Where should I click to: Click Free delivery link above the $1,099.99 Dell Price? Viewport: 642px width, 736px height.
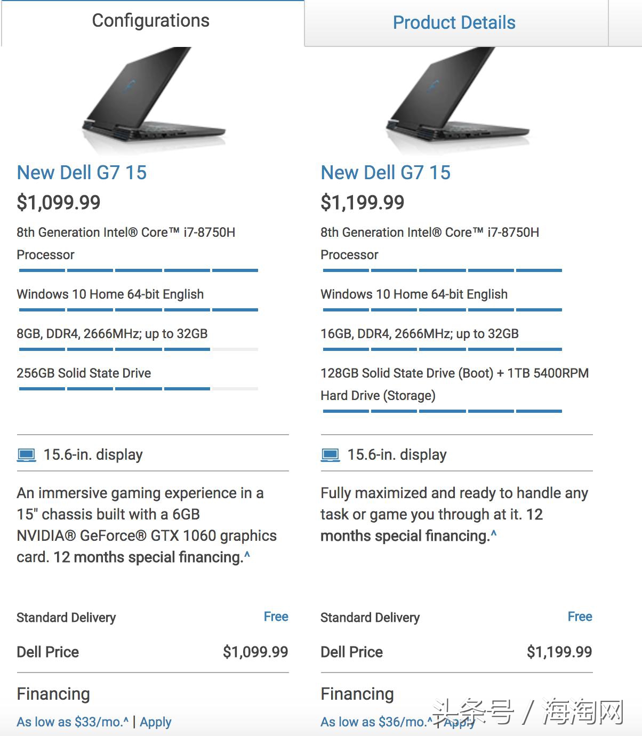(276, 617)
